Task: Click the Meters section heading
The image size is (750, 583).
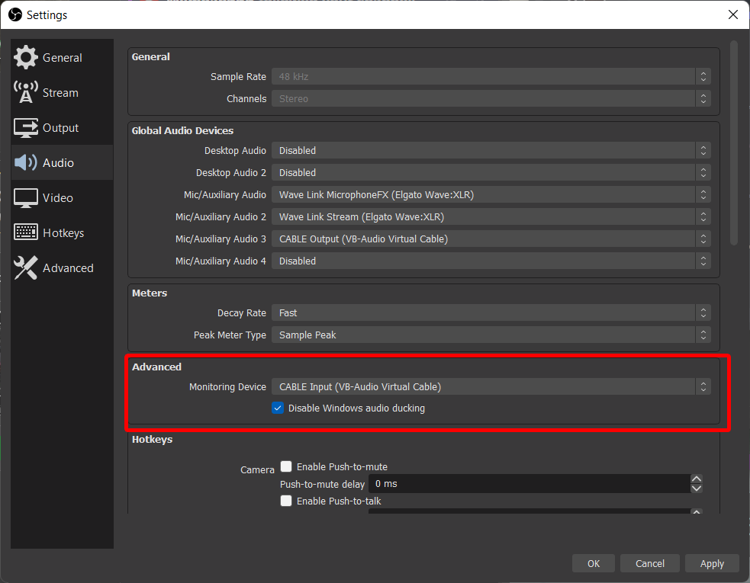Action: (x=150, y=293)
